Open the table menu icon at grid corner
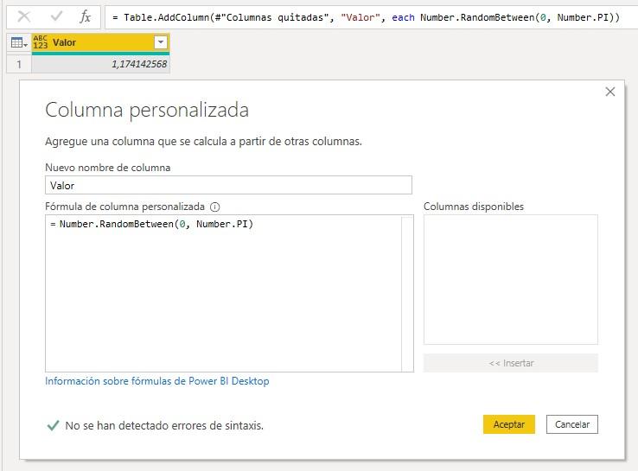 [x=18, y=42]
